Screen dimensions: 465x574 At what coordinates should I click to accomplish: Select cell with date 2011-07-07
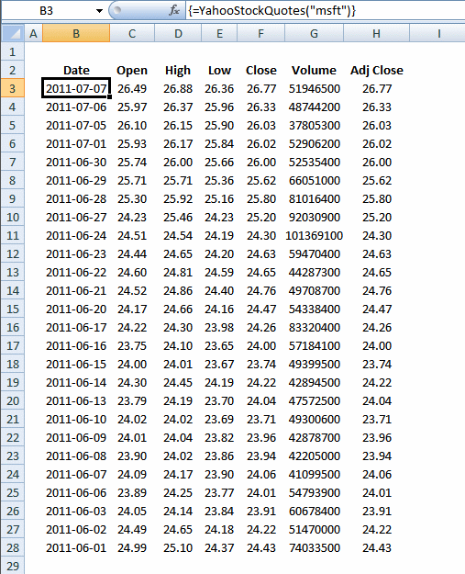(76, 88)
